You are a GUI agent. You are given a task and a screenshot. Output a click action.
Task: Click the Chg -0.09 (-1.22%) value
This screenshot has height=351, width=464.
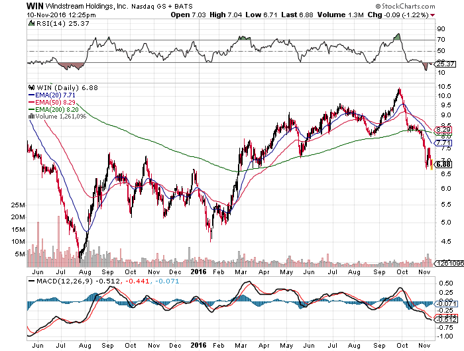click(398, 15)
